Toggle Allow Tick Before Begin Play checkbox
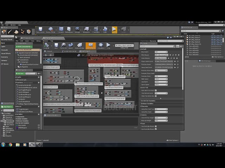Image resolution: width=225 pixels, height=168 pixels. (x=156, y=96)
